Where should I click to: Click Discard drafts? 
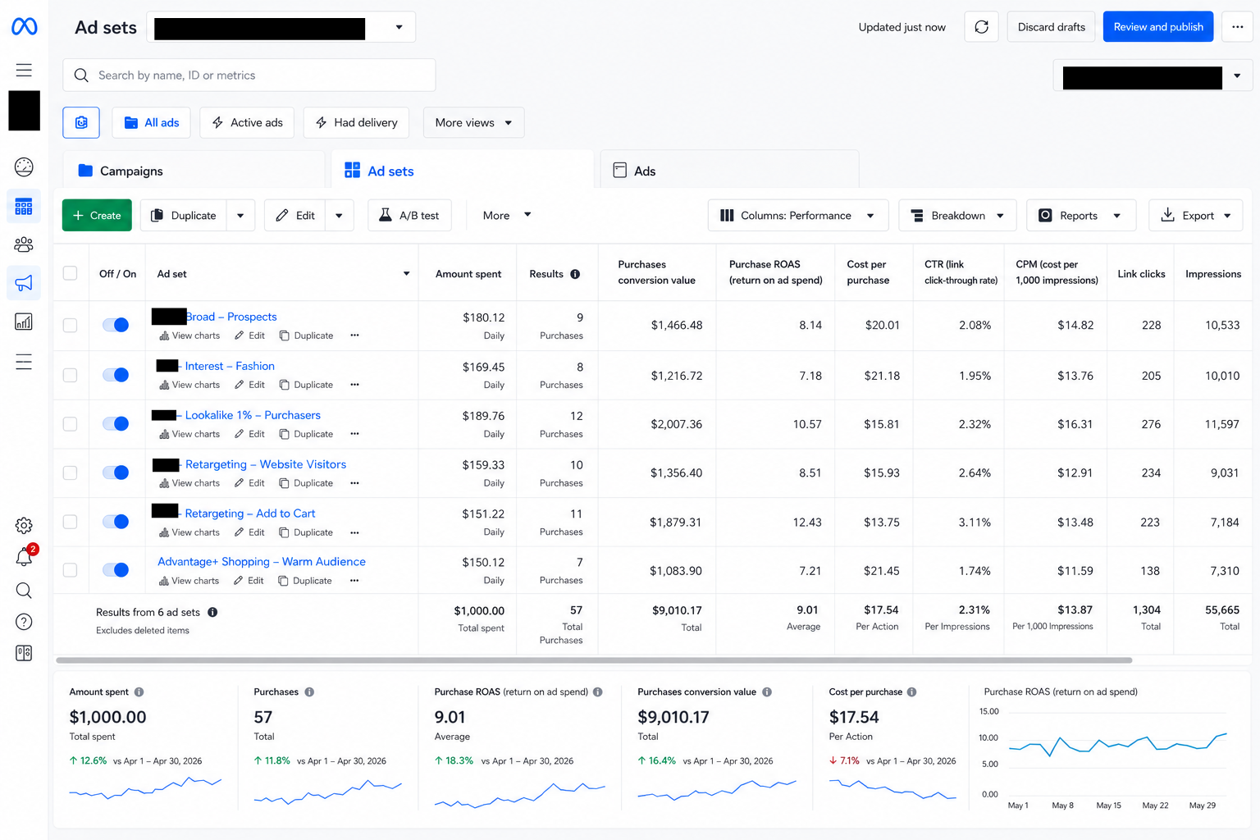tap(1051, 27)
